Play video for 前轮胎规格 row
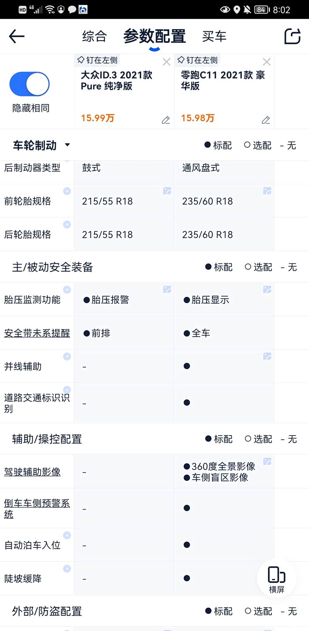This screenshot has width=309, height=631. click(67, 191)
